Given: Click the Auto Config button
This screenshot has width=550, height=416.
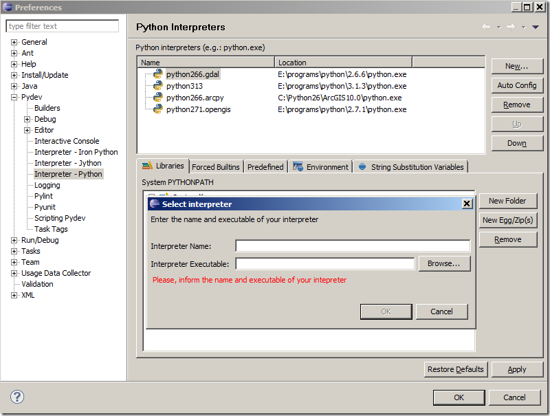Looking at the screenshot, I should click(517, 85).
